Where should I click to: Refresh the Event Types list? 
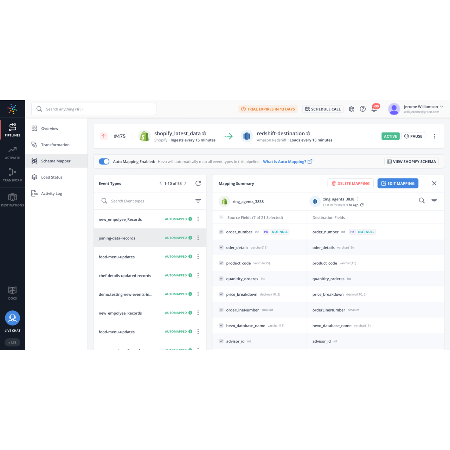coord(198,184)
